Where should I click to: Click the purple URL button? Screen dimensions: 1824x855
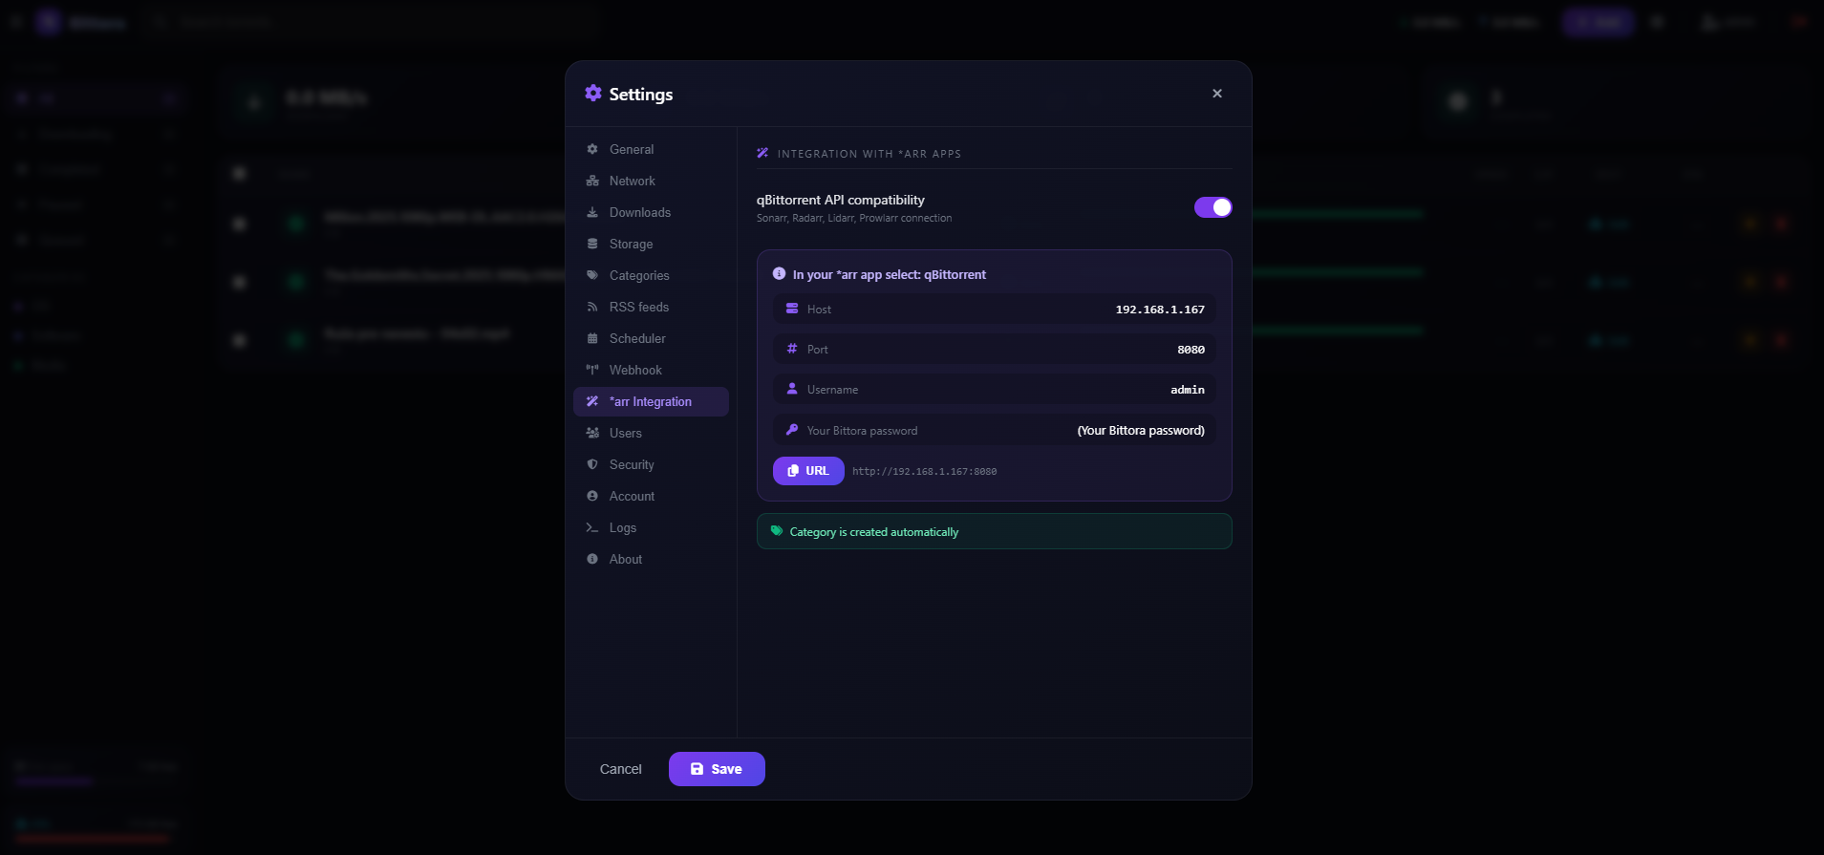(807, 470)
